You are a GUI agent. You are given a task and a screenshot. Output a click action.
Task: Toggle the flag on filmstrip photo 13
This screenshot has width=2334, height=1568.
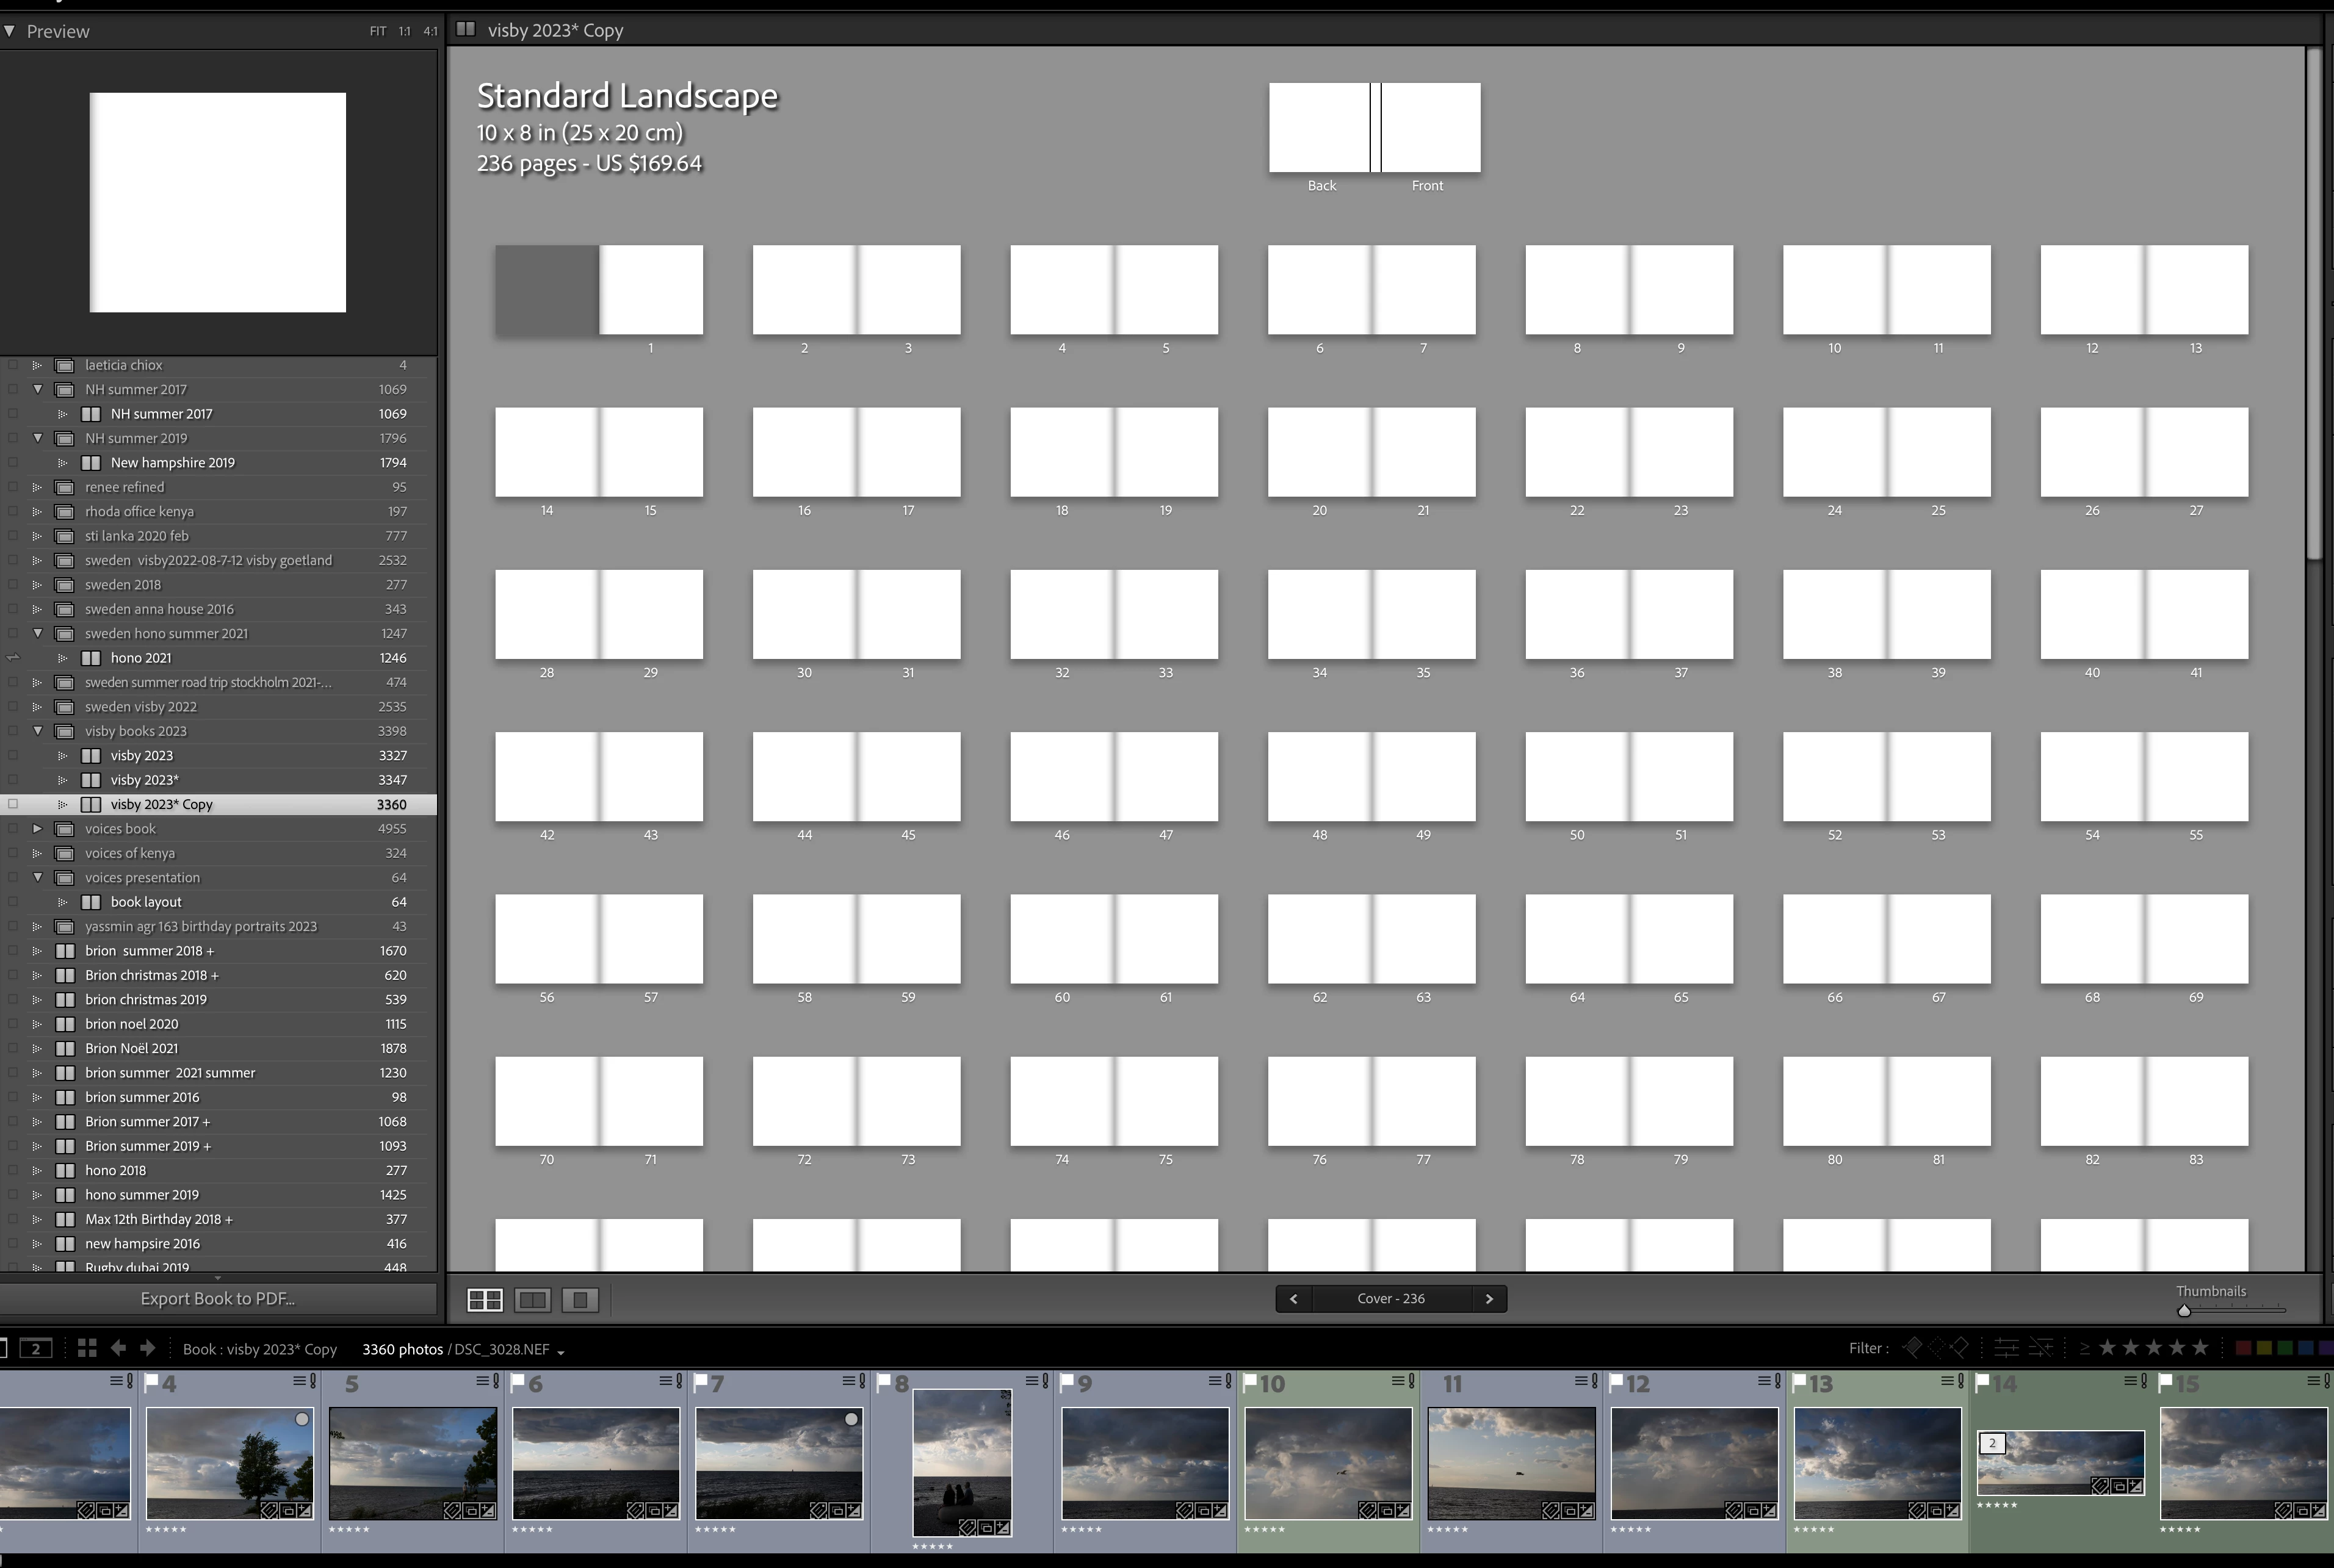1800,1382
